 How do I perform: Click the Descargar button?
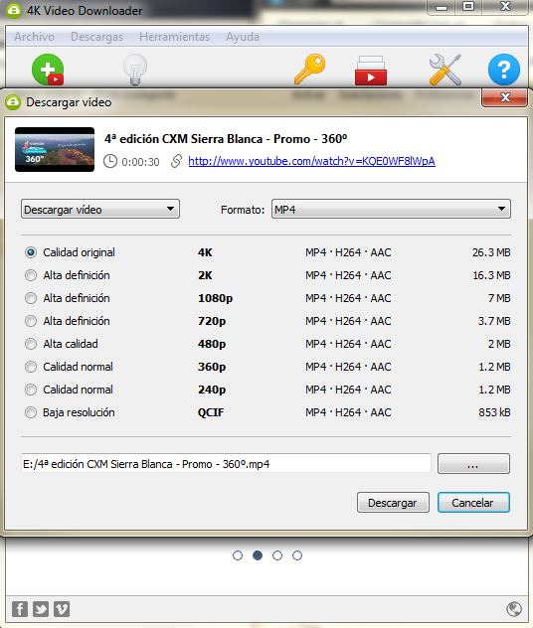[x=393, y=502]
